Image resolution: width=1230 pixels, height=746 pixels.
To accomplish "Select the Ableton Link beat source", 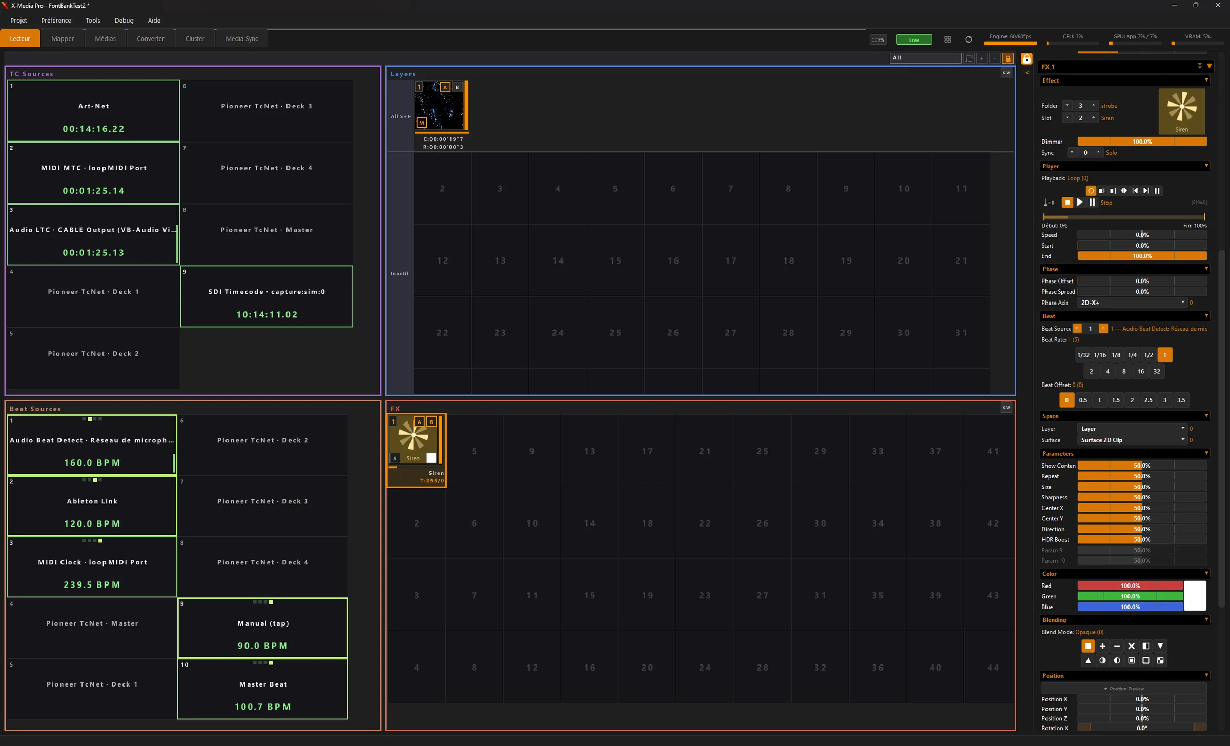I will click(x=92, y=506).
